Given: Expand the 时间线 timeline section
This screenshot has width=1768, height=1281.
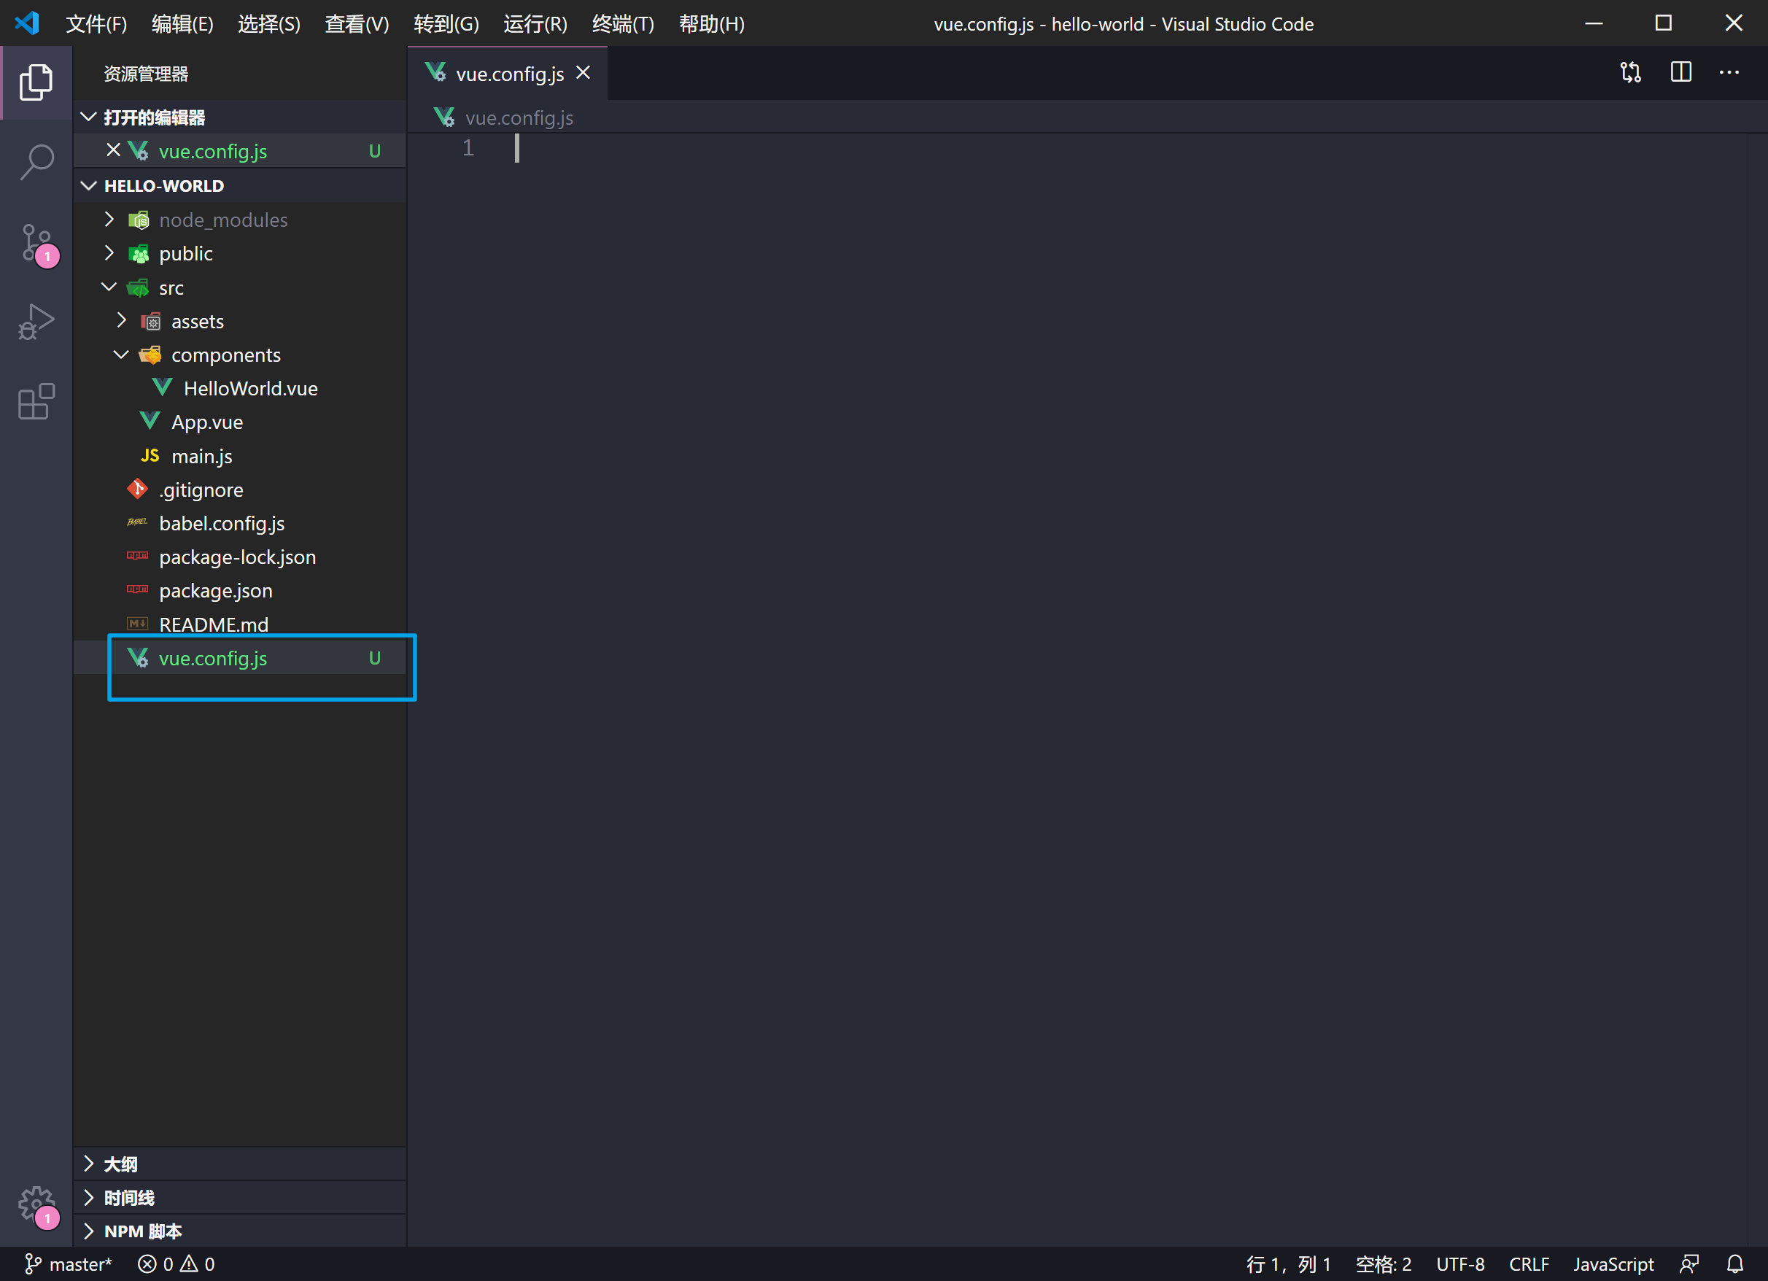Looking at the screenshot, I should click(x=239, y=1198).
